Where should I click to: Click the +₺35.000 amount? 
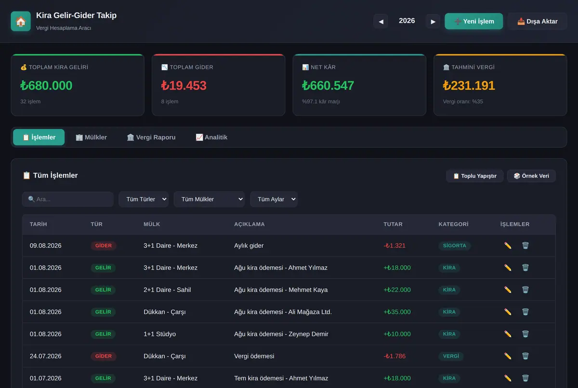(x=397, y=312)
